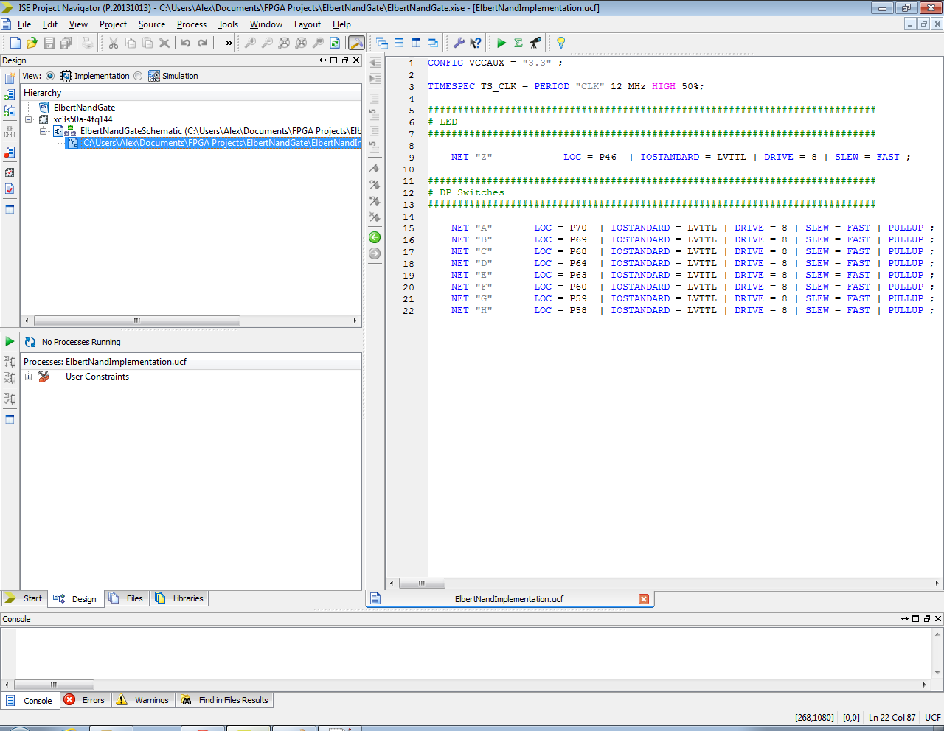Image resolution: width=944 pixels, height=731 pixels.
Task: Collapse the xc3s50a-4tq144 device node
Action: pos(29,119)
